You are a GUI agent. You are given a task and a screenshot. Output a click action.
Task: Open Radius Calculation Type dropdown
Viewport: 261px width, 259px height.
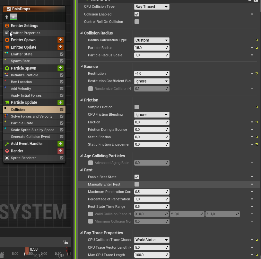point(152,40)
